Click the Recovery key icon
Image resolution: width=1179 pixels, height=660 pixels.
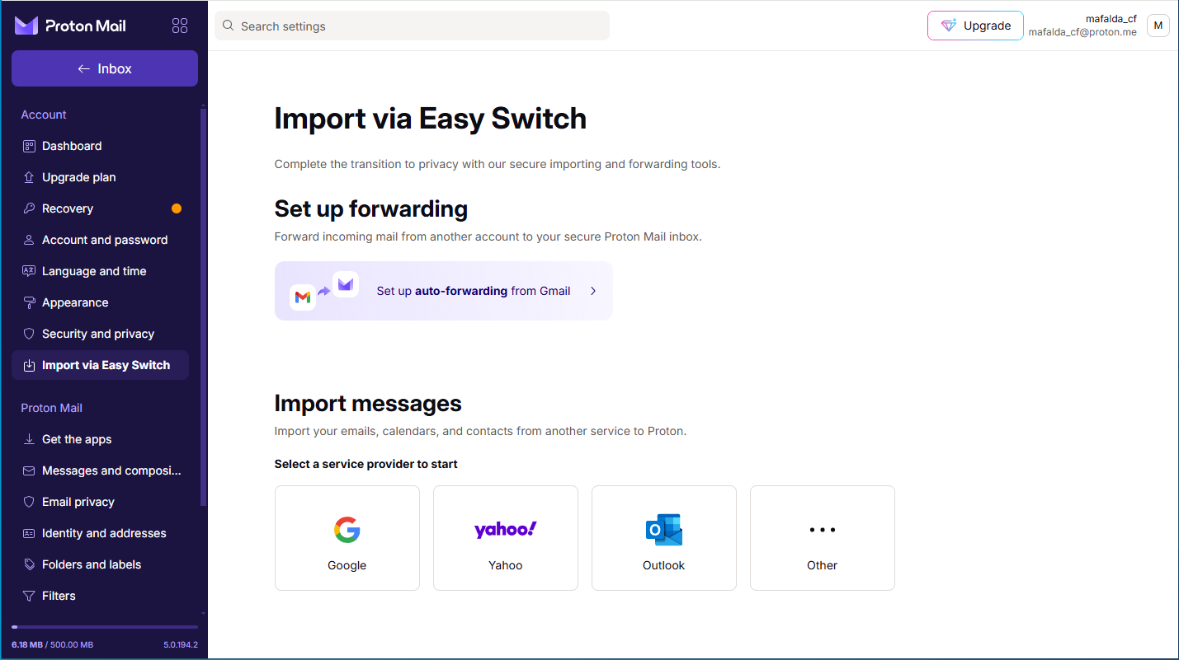(x=28, y=208)
